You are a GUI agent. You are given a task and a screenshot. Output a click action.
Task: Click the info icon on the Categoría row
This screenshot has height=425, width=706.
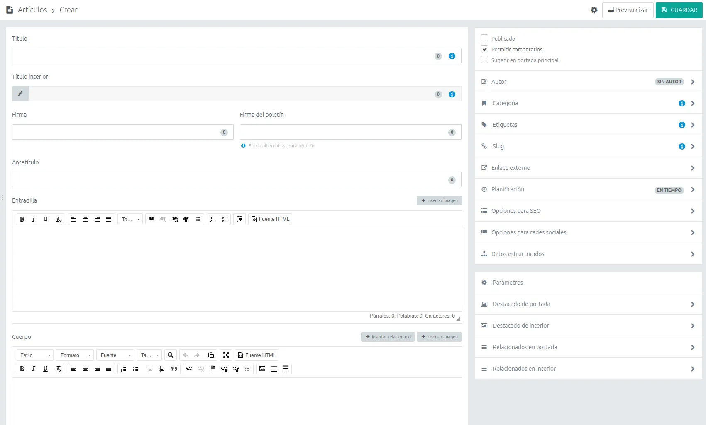(682, 103)
